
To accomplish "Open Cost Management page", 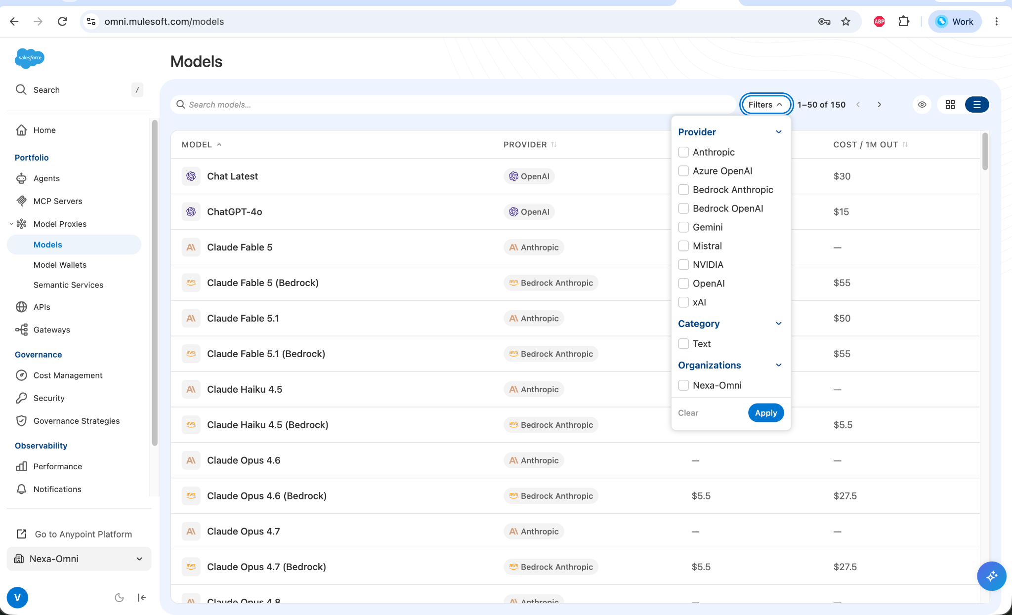I will [x=68, y=375].
